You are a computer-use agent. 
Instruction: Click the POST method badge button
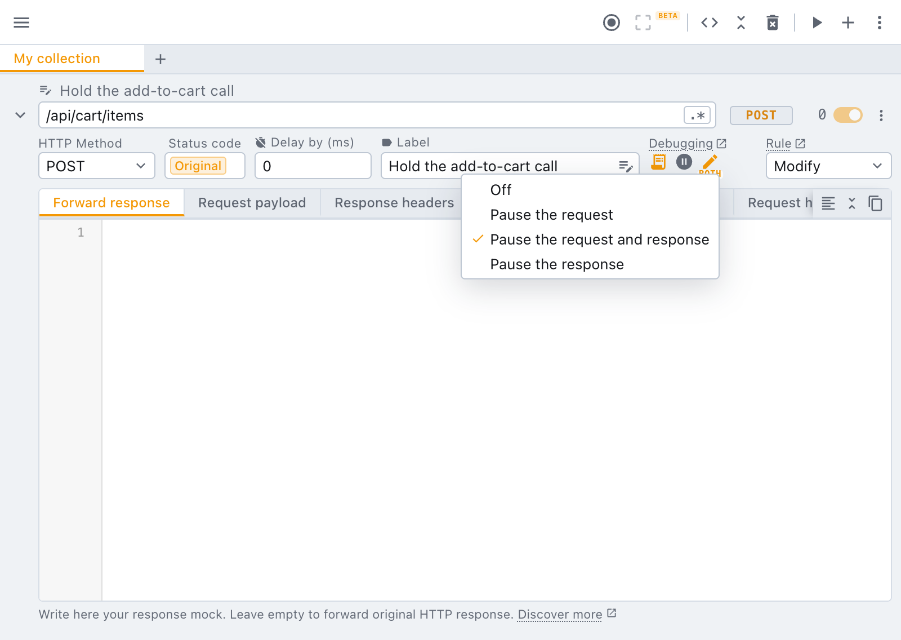(x=761, y=115)
